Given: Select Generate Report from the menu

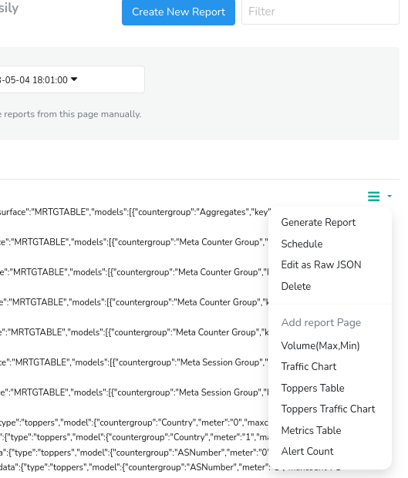Looking at the screenshot, I should point(319,223).
